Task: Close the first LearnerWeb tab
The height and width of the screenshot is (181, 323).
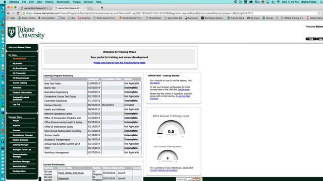Action: (x=50, y=8)
